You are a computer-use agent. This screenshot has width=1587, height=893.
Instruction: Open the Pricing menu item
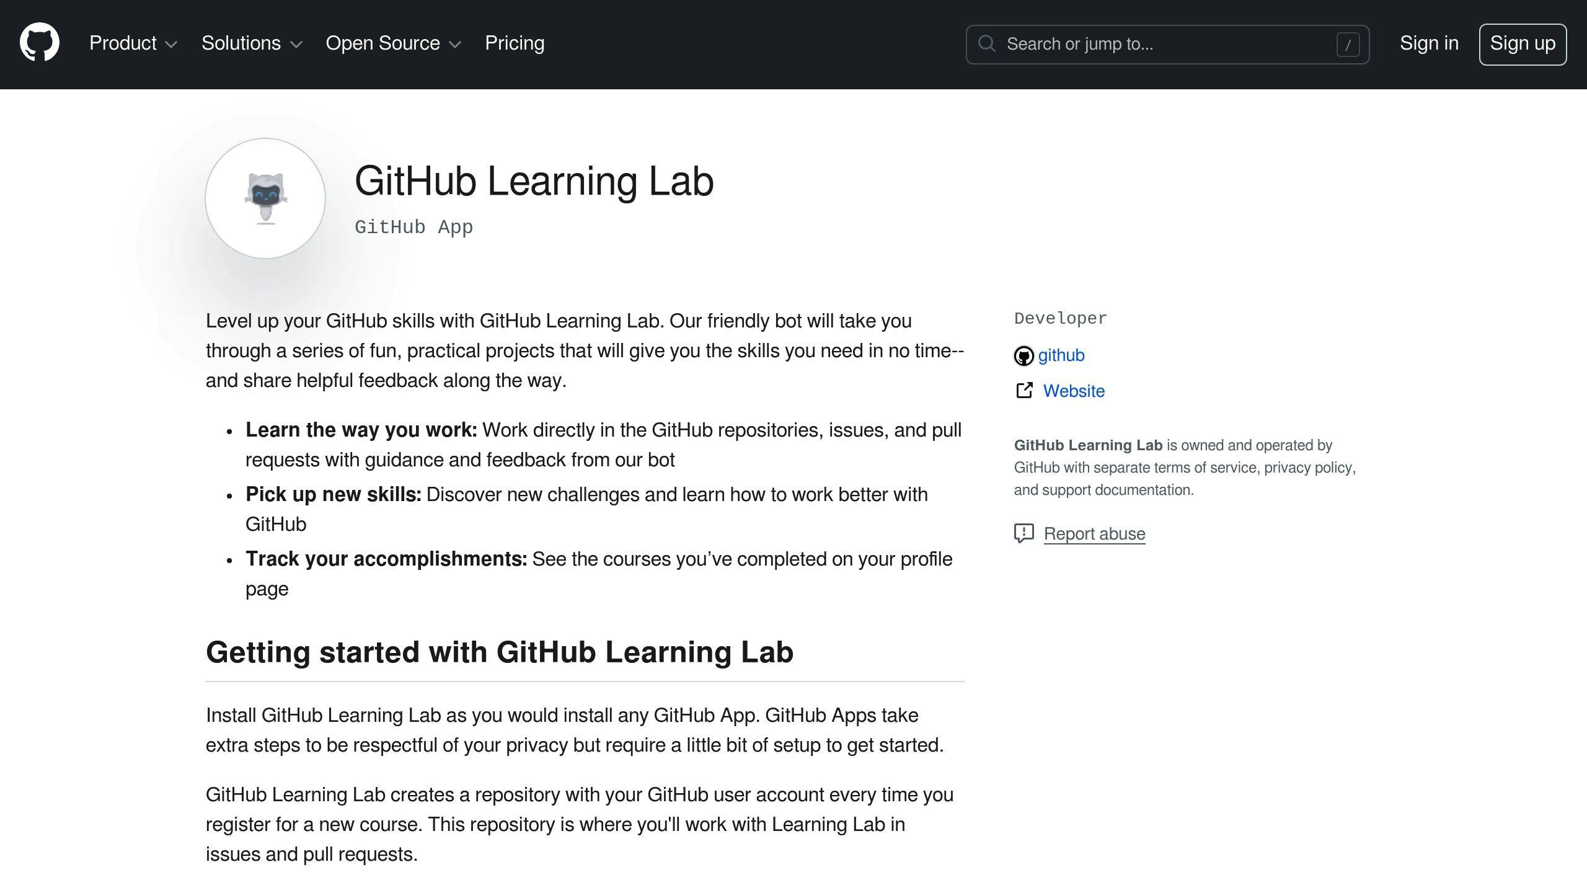(x=513, y=43)
